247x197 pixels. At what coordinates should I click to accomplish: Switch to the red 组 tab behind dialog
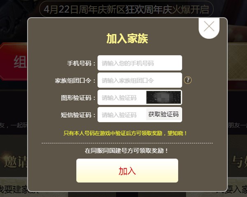tap(14, 62)
